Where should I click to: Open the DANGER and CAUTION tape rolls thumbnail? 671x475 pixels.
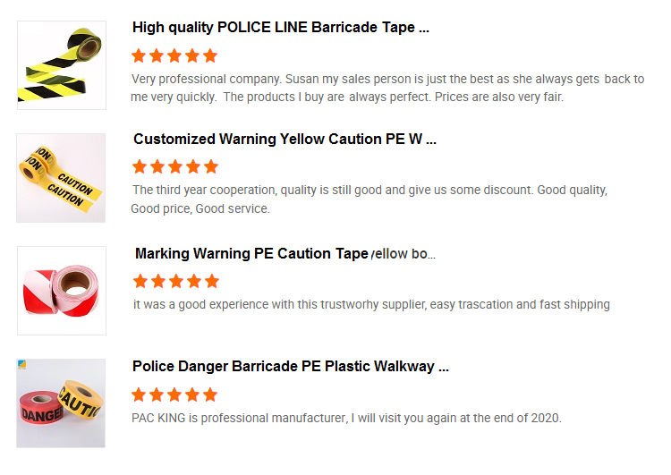62,403
